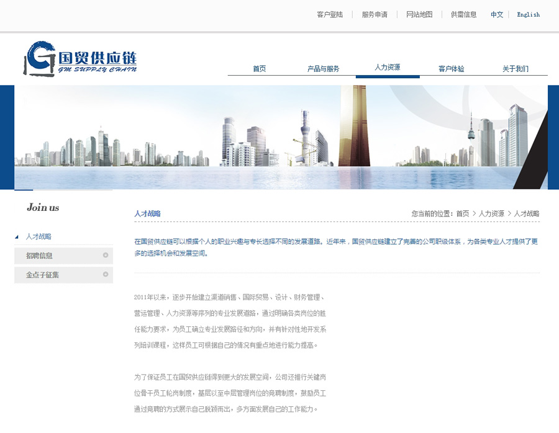This screenshot has width=559, height=433.
Task: Open 客户登陆 link
Action: [330, 15]
